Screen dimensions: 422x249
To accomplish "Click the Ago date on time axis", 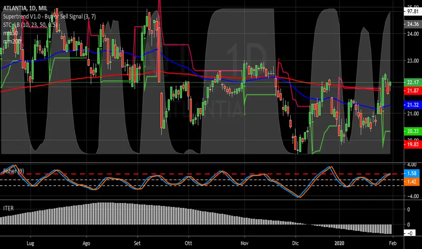I will pyautogui.click(x=86, y=244).
